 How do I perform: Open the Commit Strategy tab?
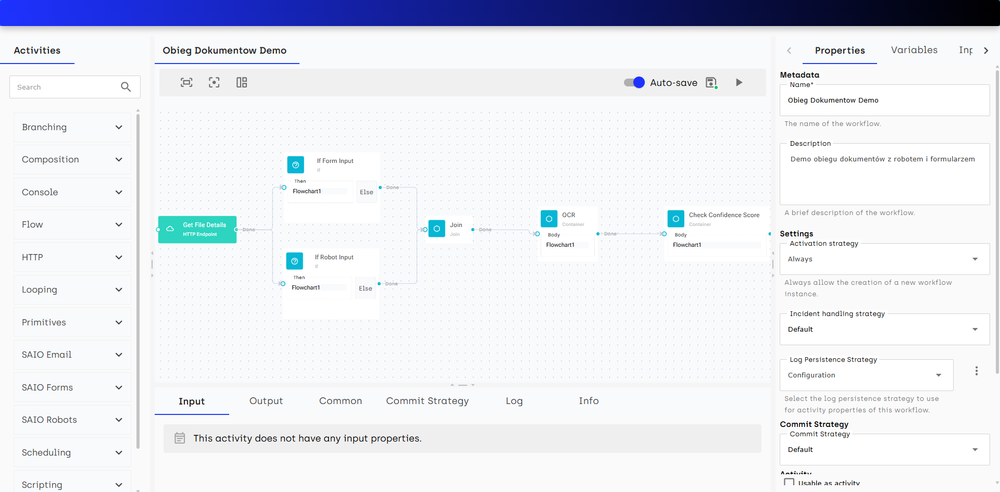tap(427, 401)
